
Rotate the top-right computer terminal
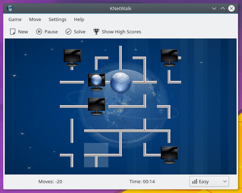tap(169, 58)
